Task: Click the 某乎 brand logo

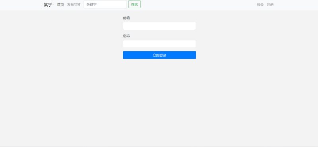Action: pos(48,5)
